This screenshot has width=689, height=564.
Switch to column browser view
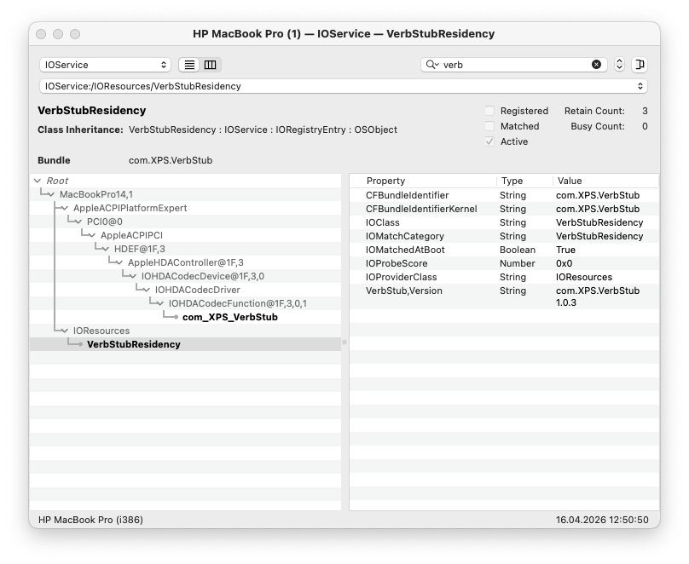click(x=210, y=65)
